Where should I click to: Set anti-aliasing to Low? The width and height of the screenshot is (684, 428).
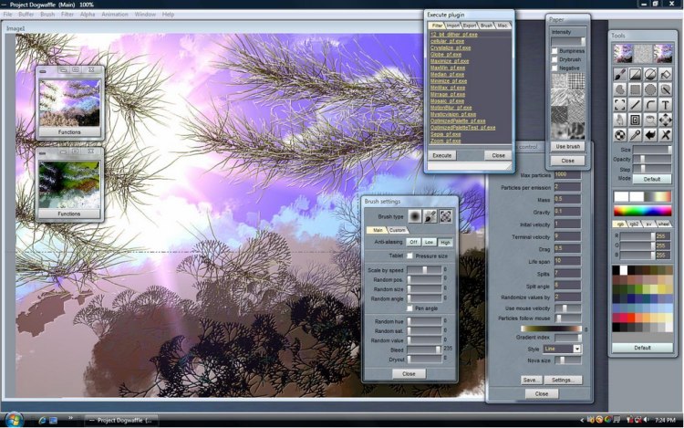click(429, 242)
